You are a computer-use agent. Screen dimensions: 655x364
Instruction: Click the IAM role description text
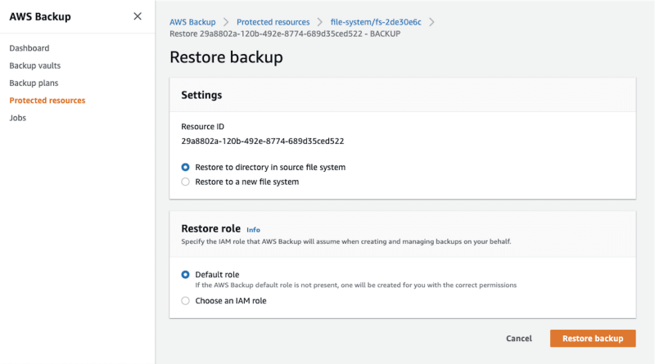[346, 241]
